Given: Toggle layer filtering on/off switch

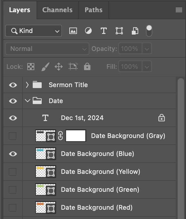Looking at the screenshot, I should pos(149,31).
